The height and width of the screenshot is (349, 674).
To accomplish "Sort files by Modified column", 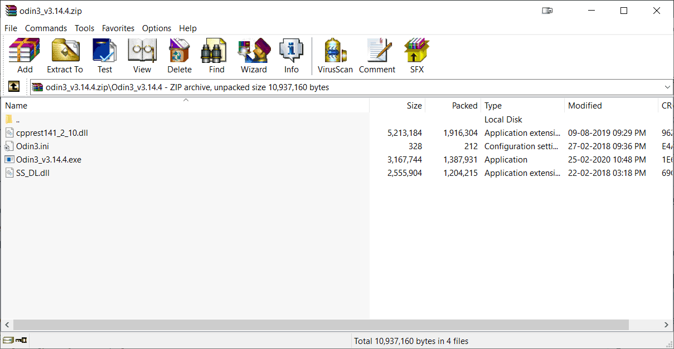I will tap(612, 105).
